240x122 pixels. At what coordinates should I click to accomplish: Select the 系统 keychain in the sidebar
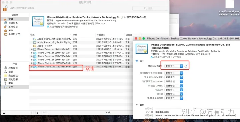(15, 30)
